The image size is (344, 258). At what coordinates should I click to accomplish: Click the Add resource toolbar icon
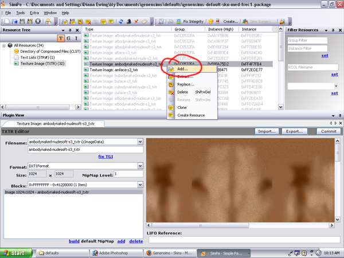[x=64, y=22]
